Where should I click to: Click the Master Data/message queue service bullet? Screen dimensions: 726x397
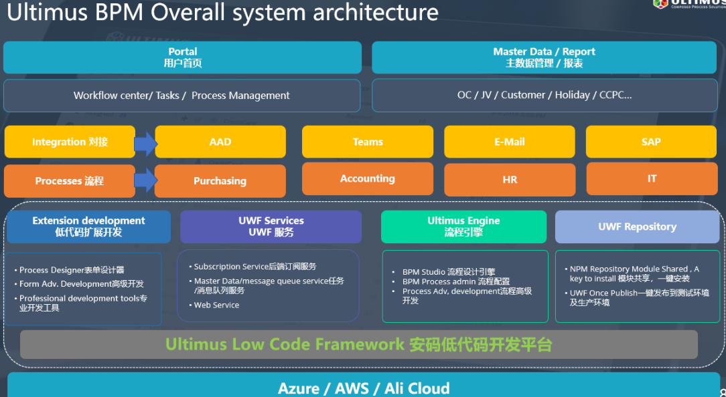pos(267,285)
